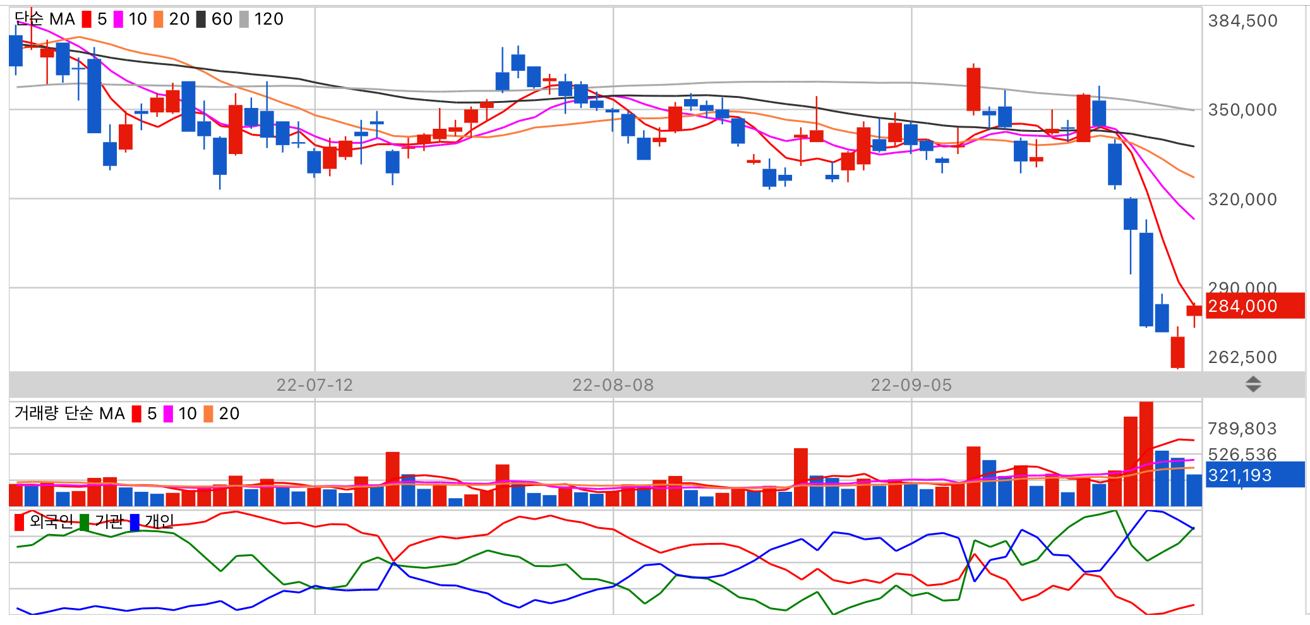Viewport: 1310px width, 625px height.
Task: Click the 262,500 price axis label
Action: pos(1242,357)
